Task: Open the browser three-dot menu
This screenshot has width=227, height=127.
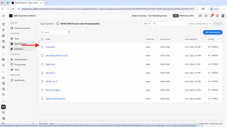Action: [224, 9]
